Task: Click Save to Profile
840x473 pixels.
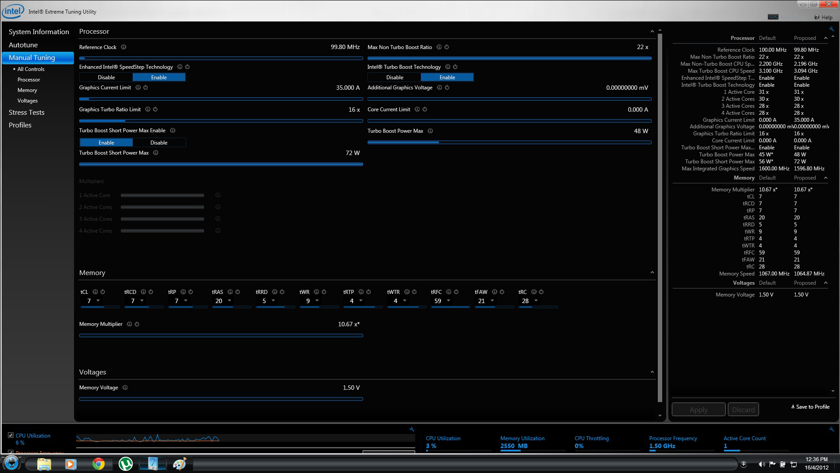Action: (x=810, y=406)
